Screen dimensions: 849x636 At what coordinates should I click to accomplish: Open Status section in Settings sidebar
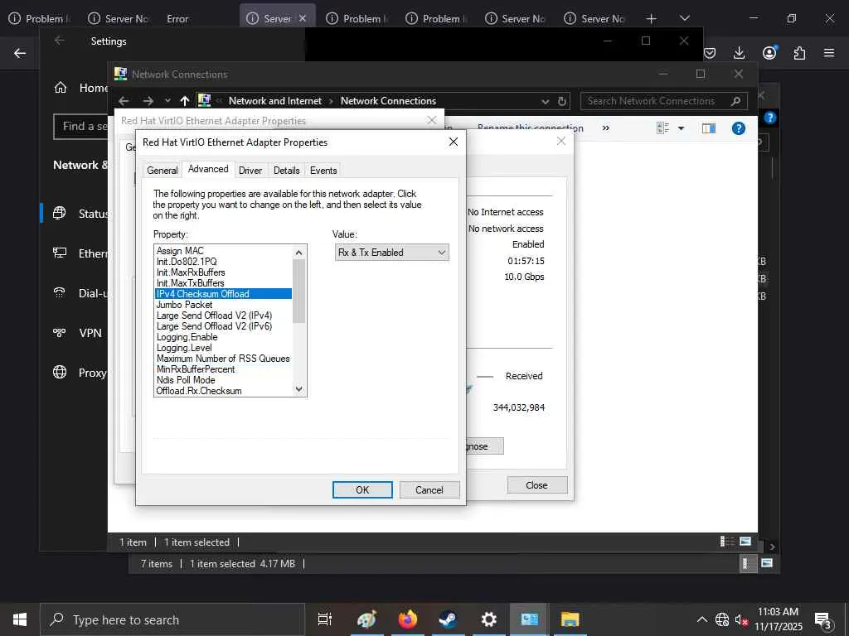(80, 214)
